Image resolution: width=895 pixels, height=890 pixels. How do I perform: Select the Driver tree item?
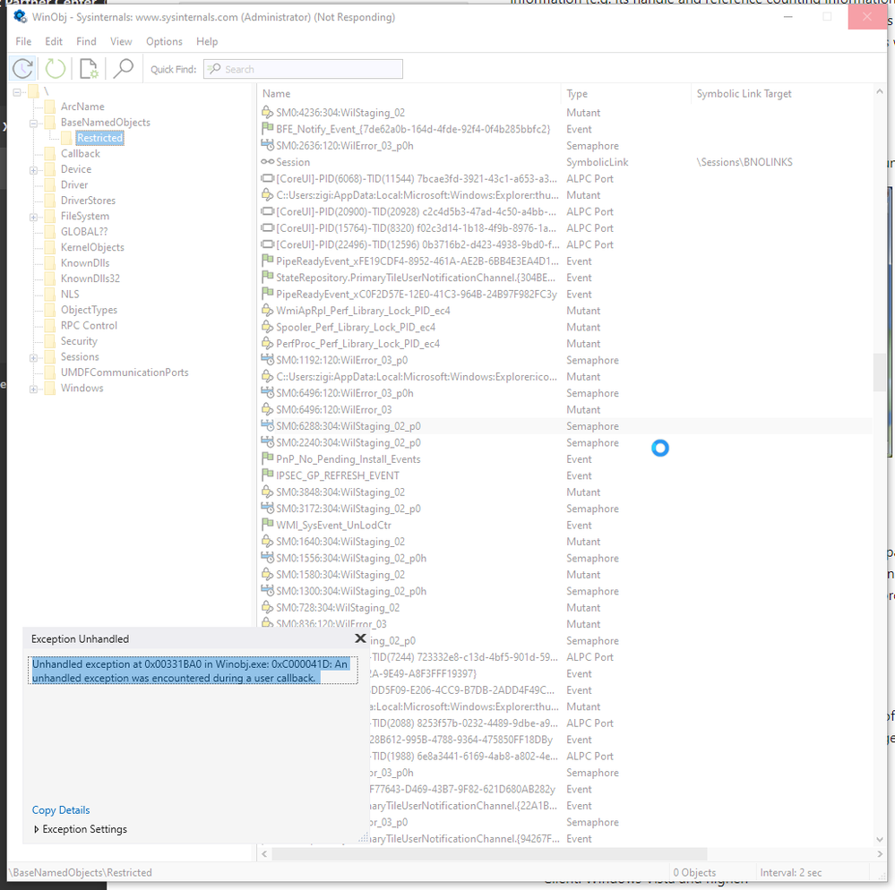(x=74, y=184)
